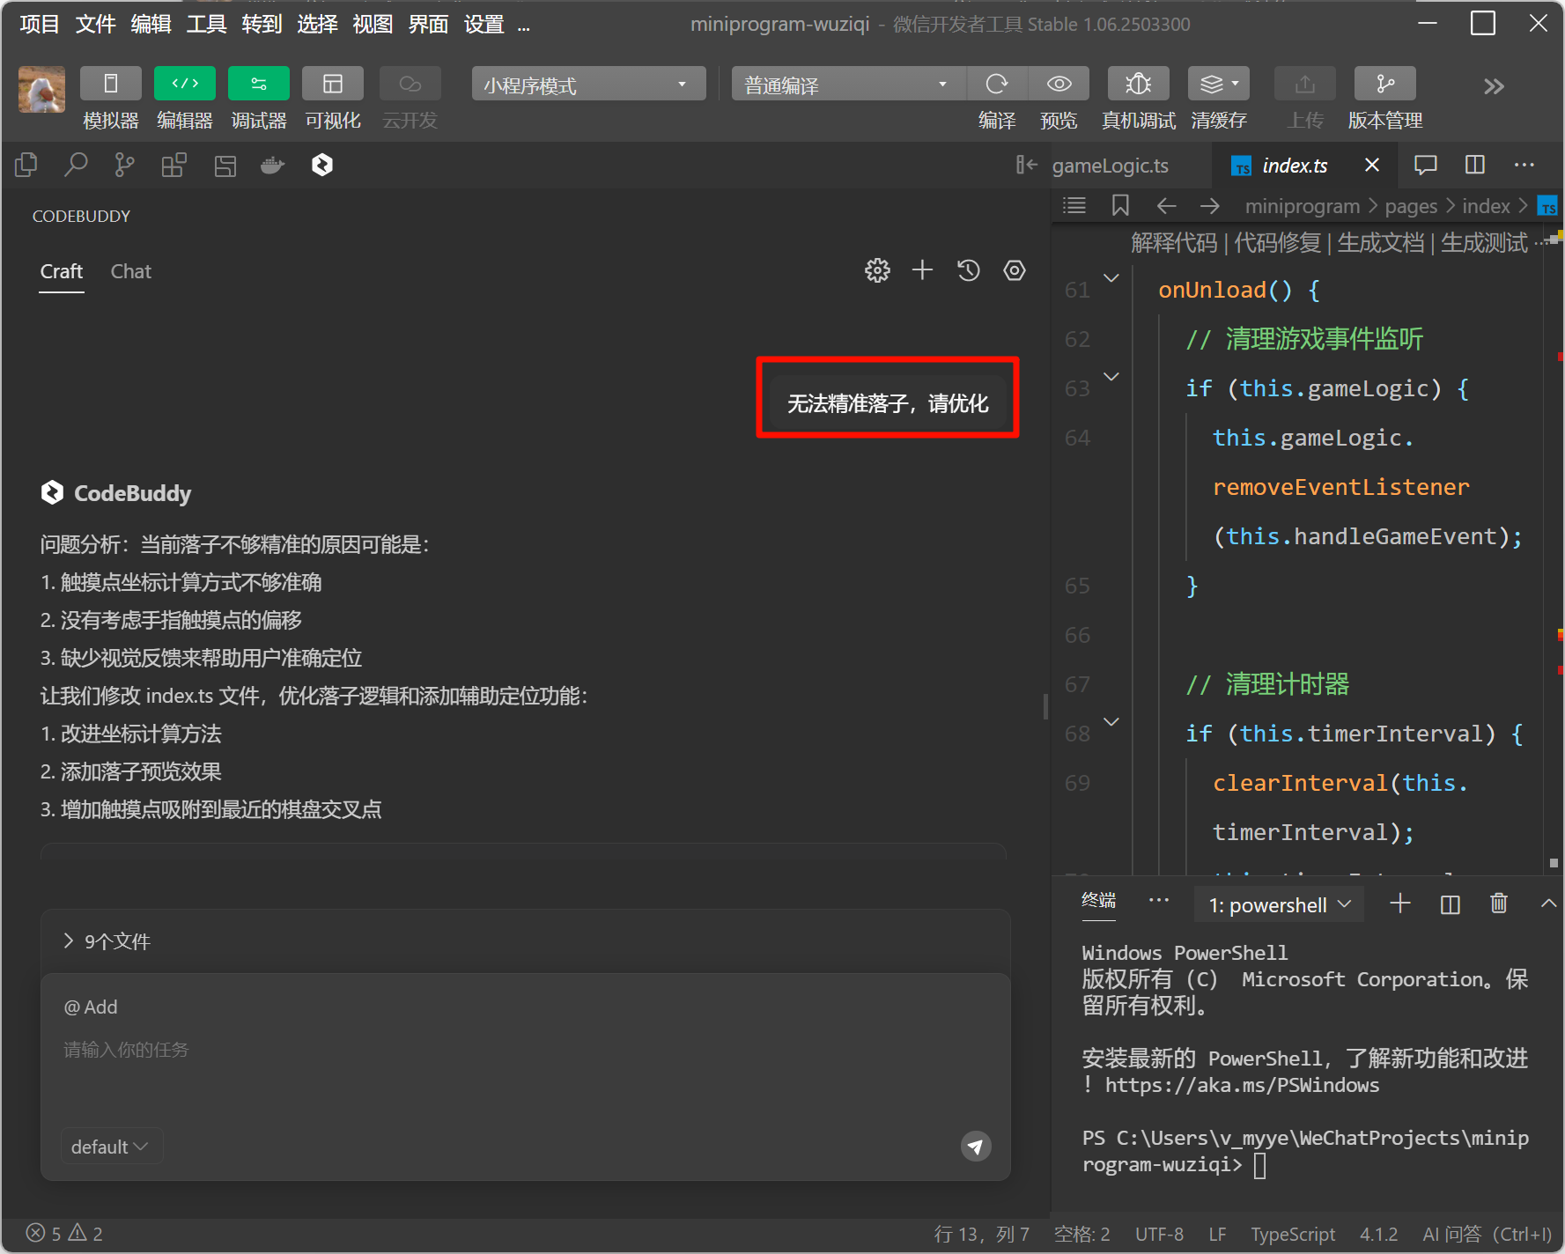Start a new CodeBuddy conversation plus icon
1565x1254 pixels.
click(x=922, y=270)
